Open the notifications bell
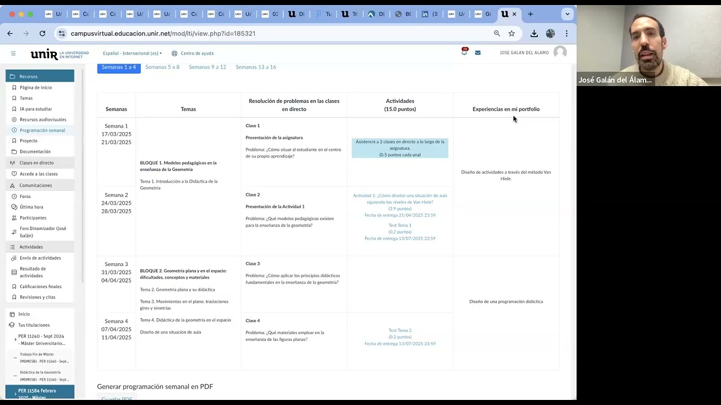721x405 pixels. click(464, 52)
